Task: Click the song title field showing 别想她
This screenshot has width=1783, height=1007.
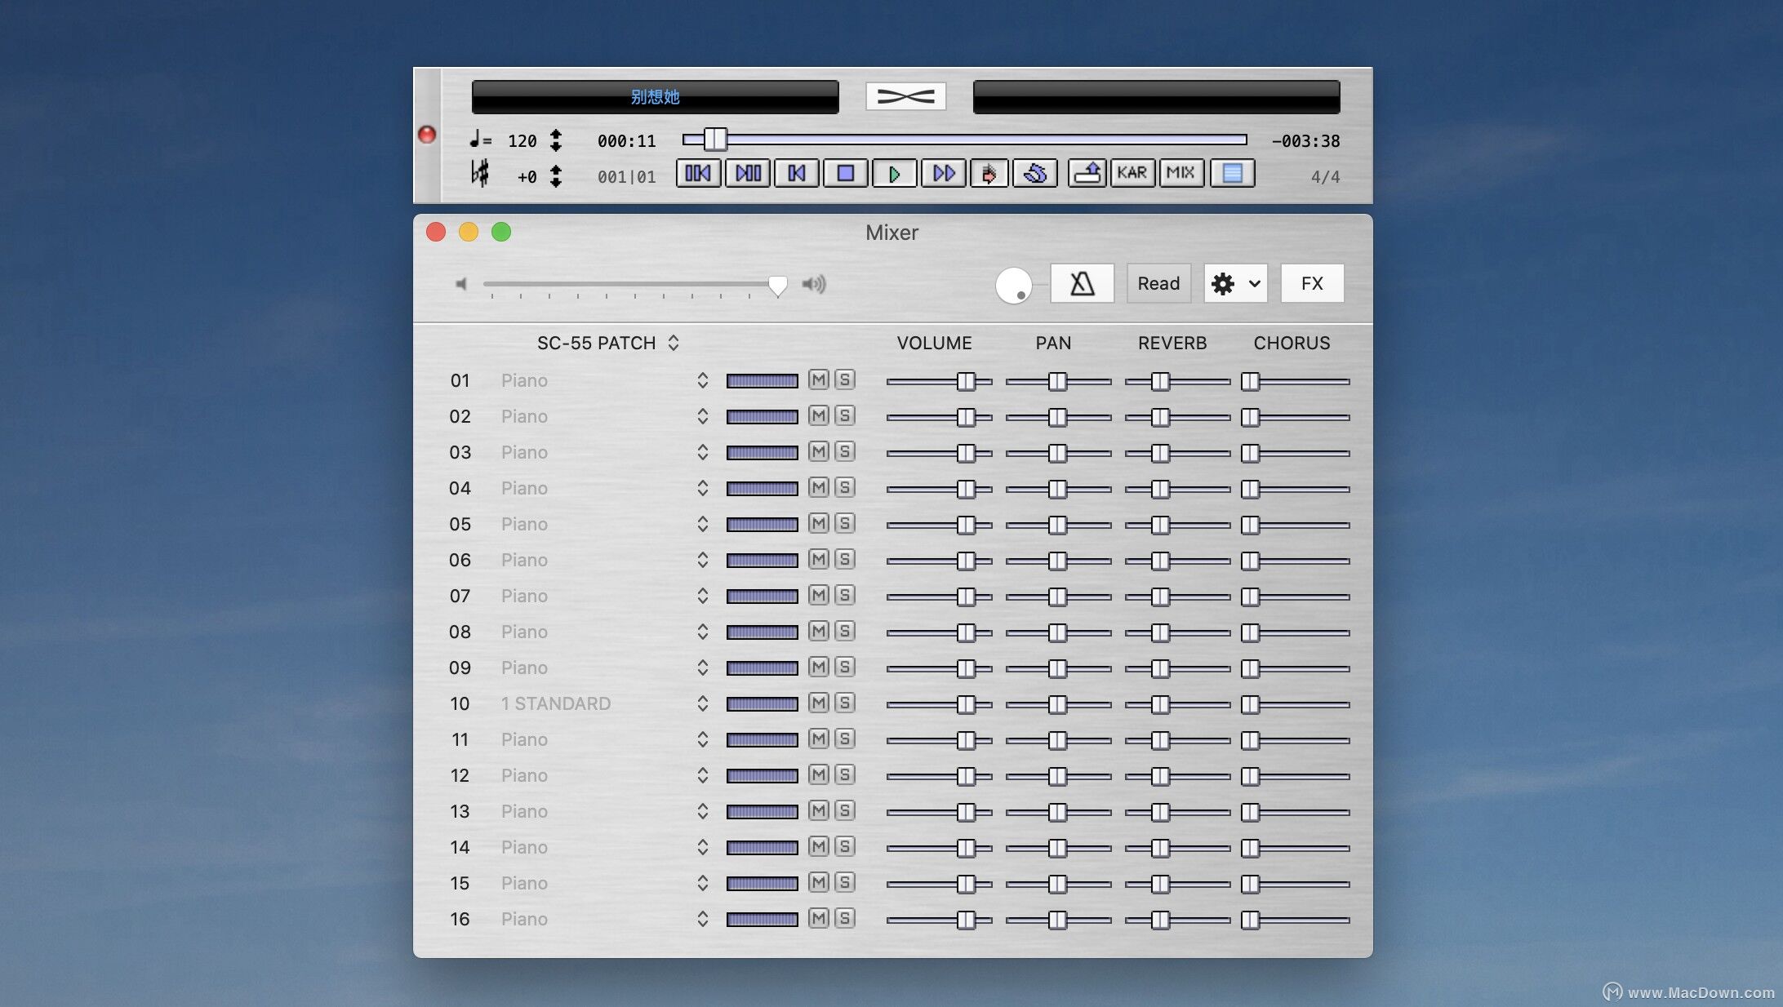Action: pyautogui.click(x=653, y=96)
